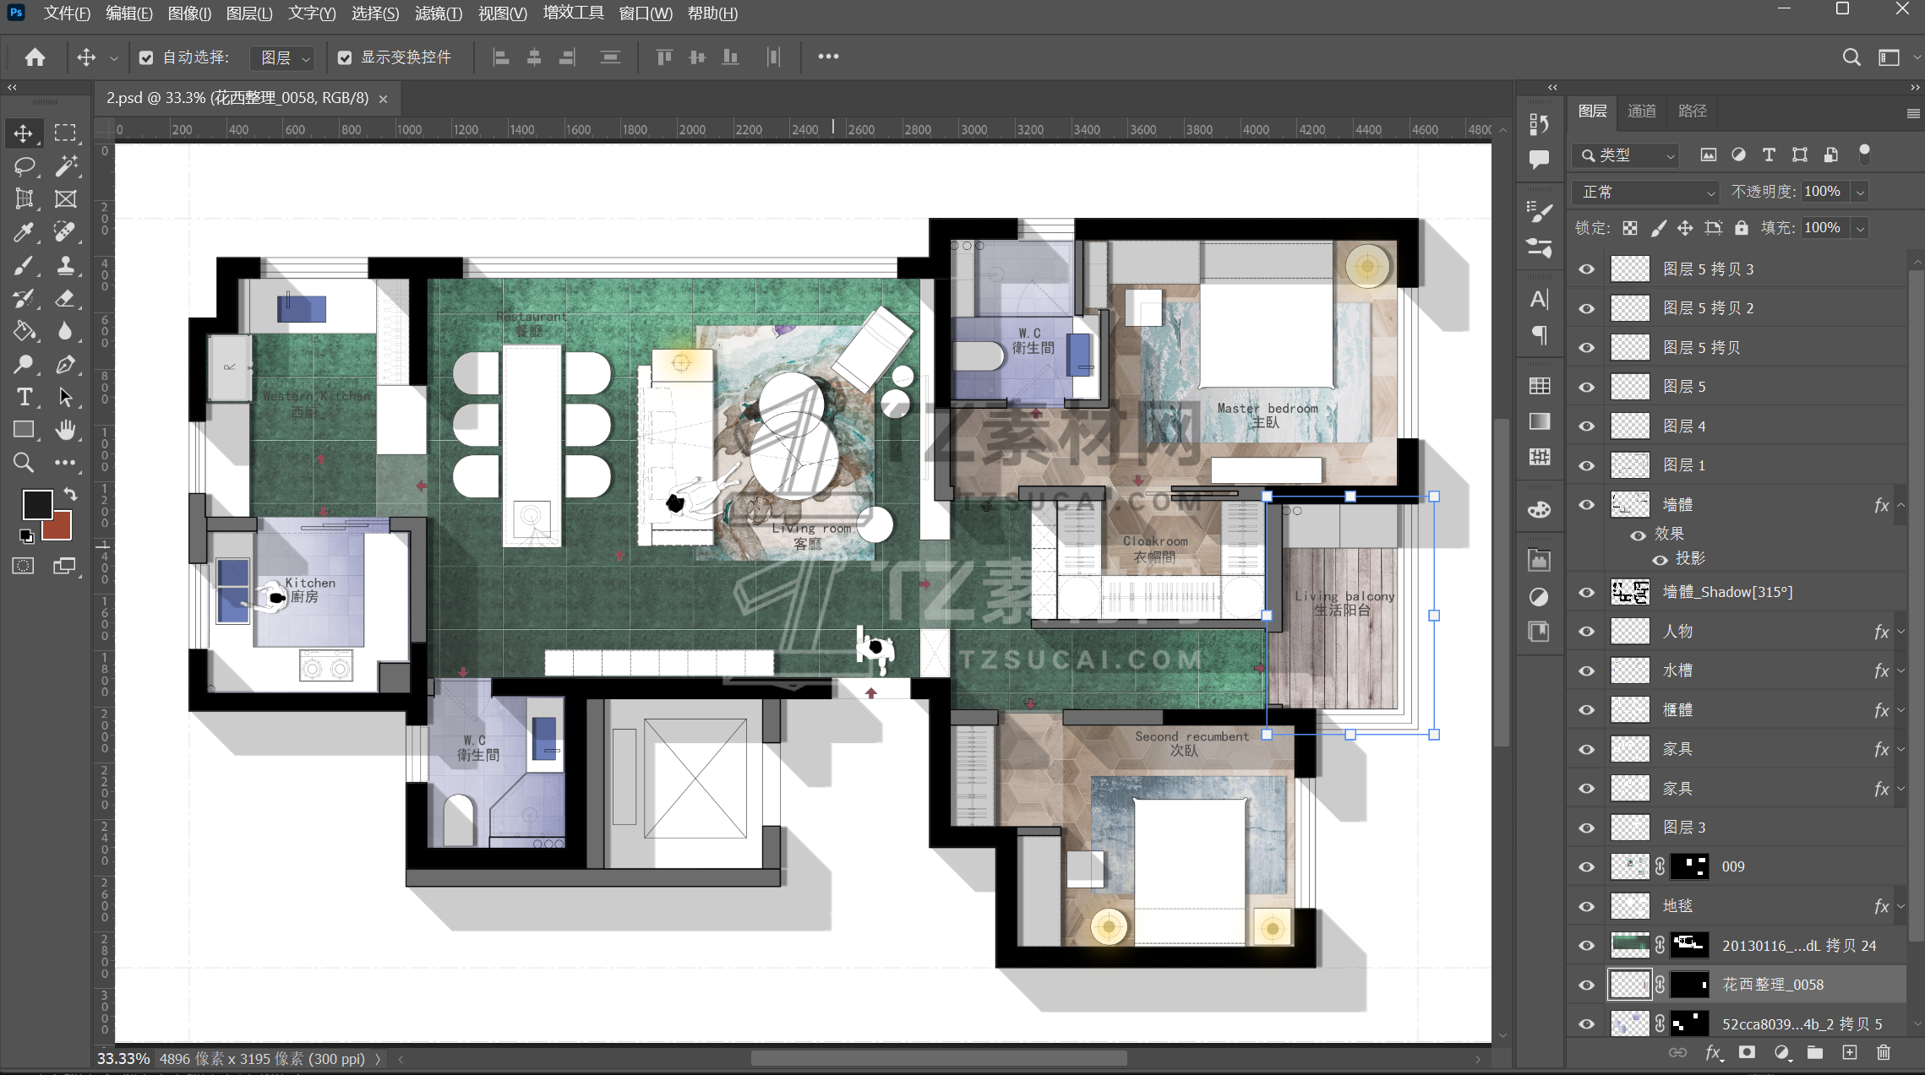Hide the 人物 layer visibility eye
The width and height of the screenshot is (1925, 1075).
pyautogui.click(x=1586, y=632)
